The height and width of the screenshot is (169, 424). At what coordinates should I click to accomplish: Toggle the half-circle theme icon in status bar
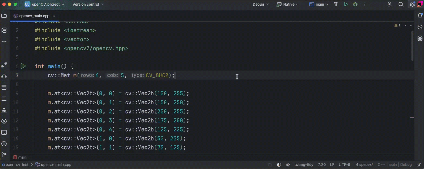[279, 165]
